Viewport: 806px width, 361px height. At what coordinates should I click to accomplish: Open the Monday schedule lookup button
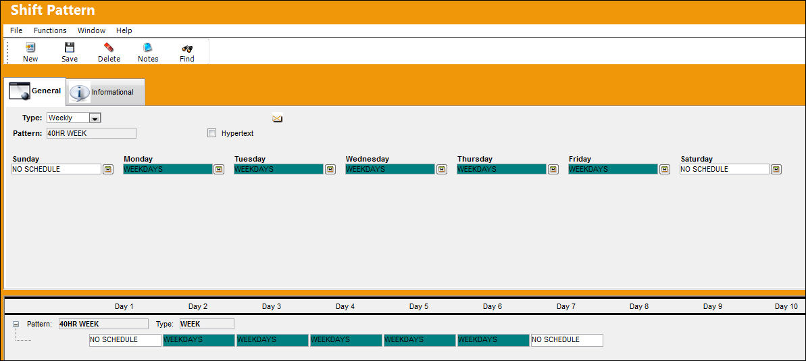(x=219, y=169)
